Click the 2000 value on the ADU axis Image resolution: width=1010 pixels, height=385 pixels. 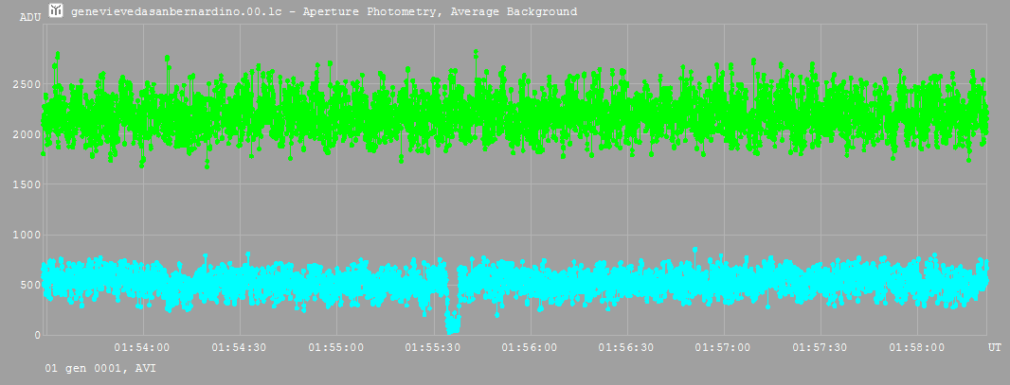point(27,134)
